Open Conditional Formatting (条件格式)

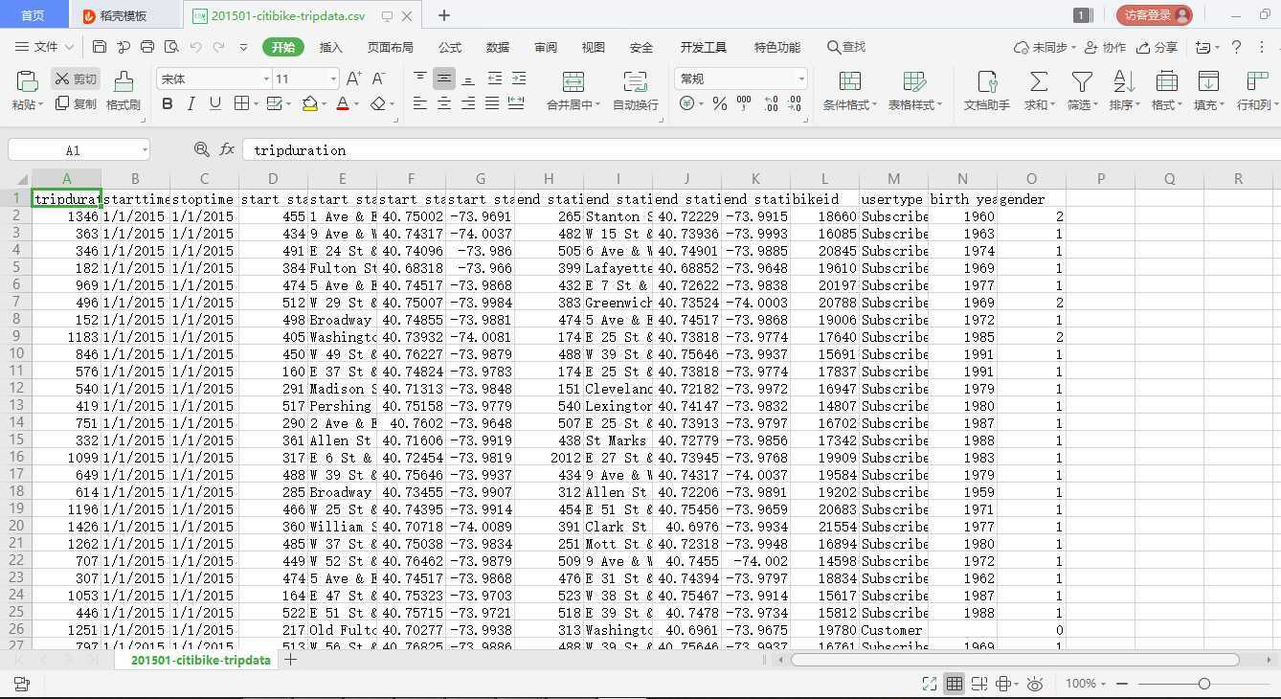[x=849, y=91]
